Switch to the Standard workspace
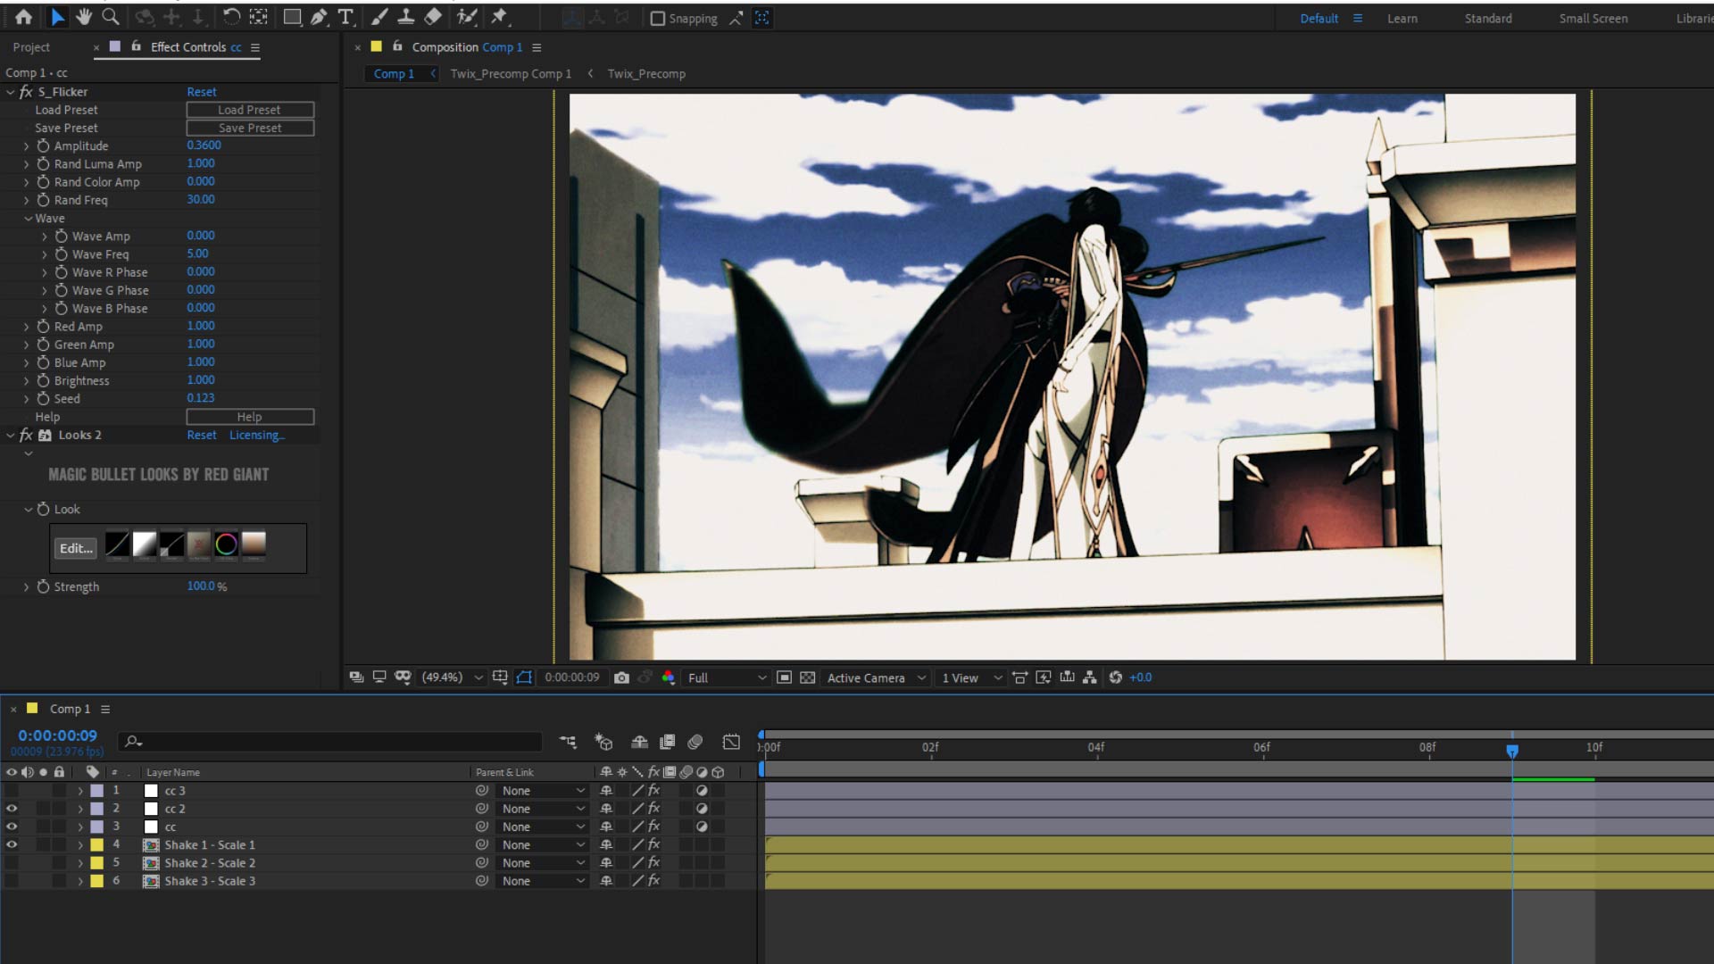Image resolution: width=1714 pixels, height=964 pixels. (1488, 18)
